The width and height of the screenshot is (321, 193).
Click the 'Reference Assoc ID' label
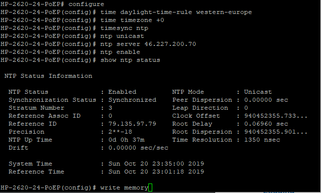tap(44, 116)
